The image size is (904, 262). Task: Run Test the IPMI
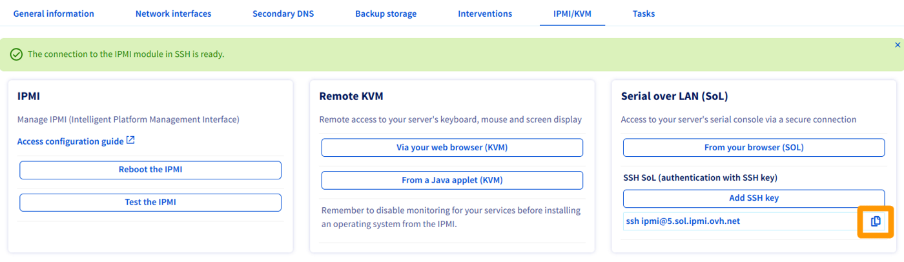[150, 202]
